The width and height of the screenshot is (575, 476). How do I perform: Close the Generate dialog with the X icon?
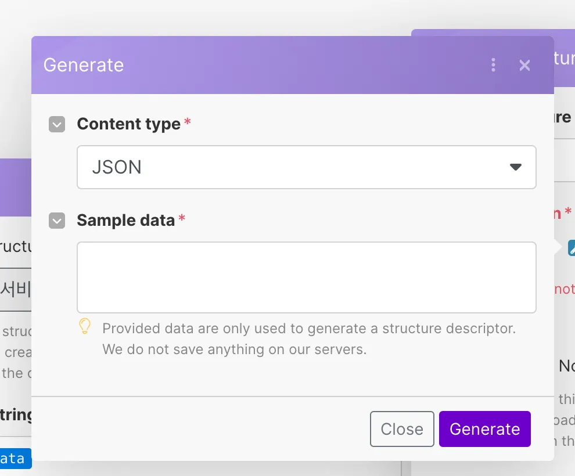tap(524, 65)
